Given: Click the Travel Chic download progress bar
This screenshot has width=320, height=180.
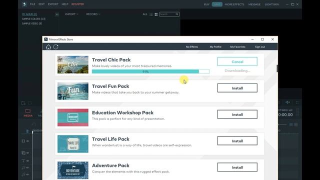Looking at the screenshot, I should (151, 71).
